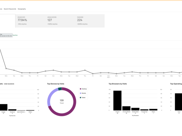Toggle the Desktop legend item
Viewport: 182px width, 136px height.
(83, 89)
